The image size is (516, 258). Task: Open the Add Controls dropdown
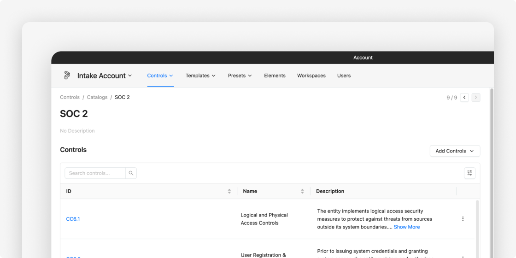pos(455,151)
